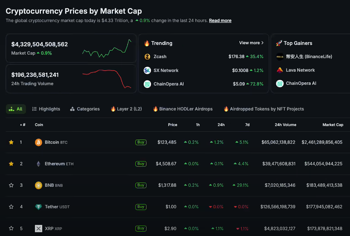Click the Ethereum diamond logo icon
This screenshot has height=236, width=350.
38,164
